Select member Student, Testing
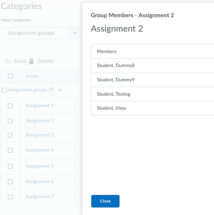Screen dimensions: 214x215 pos(114,94)
